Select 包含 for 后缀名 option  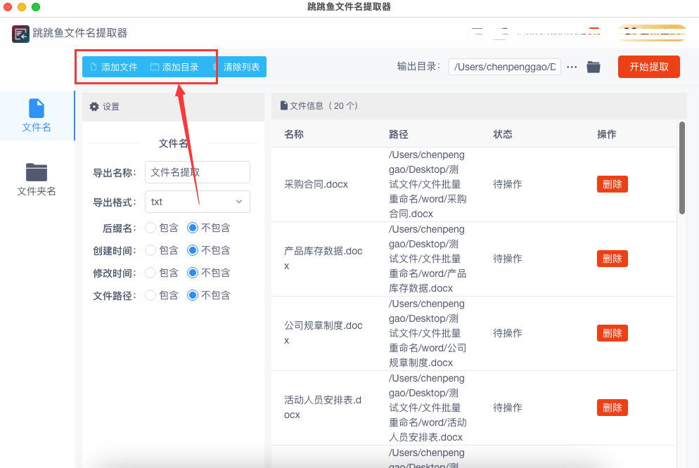point(150,228)
